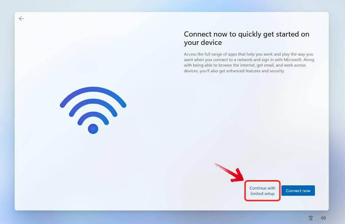
Task: Click the line ending 'features and security'
Action: (234, 71)
